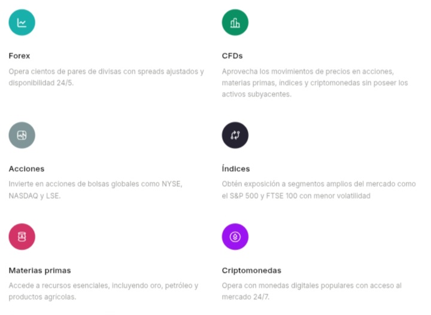Open the Materias primas title
431x315 pixels.
click(x=40, y=270)
